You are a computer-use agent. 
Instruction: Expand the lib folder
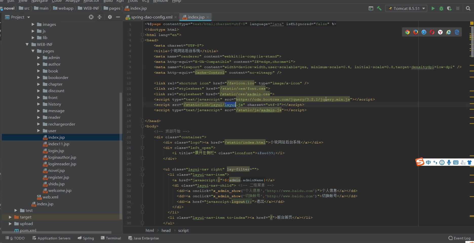33,37
